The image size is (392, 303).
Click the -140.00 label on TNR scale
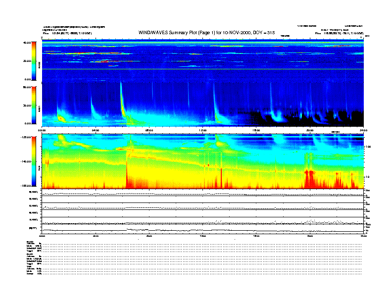(26, 161)
